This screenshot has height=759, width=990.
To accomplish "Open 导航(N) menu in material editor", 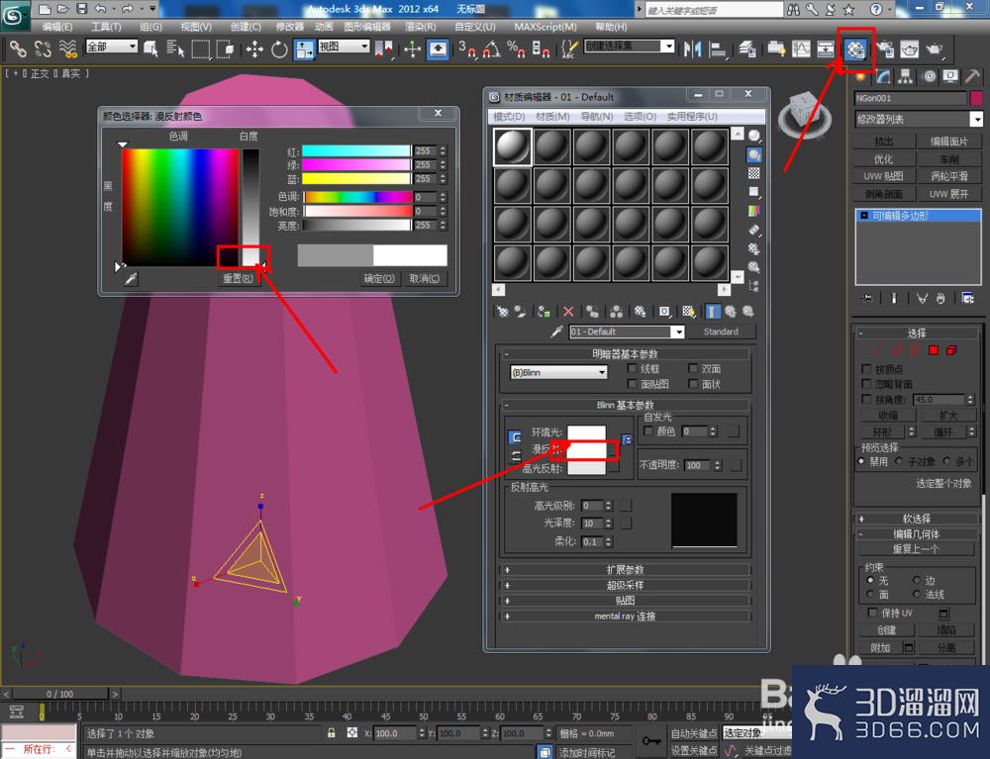I will pos(597,117).
